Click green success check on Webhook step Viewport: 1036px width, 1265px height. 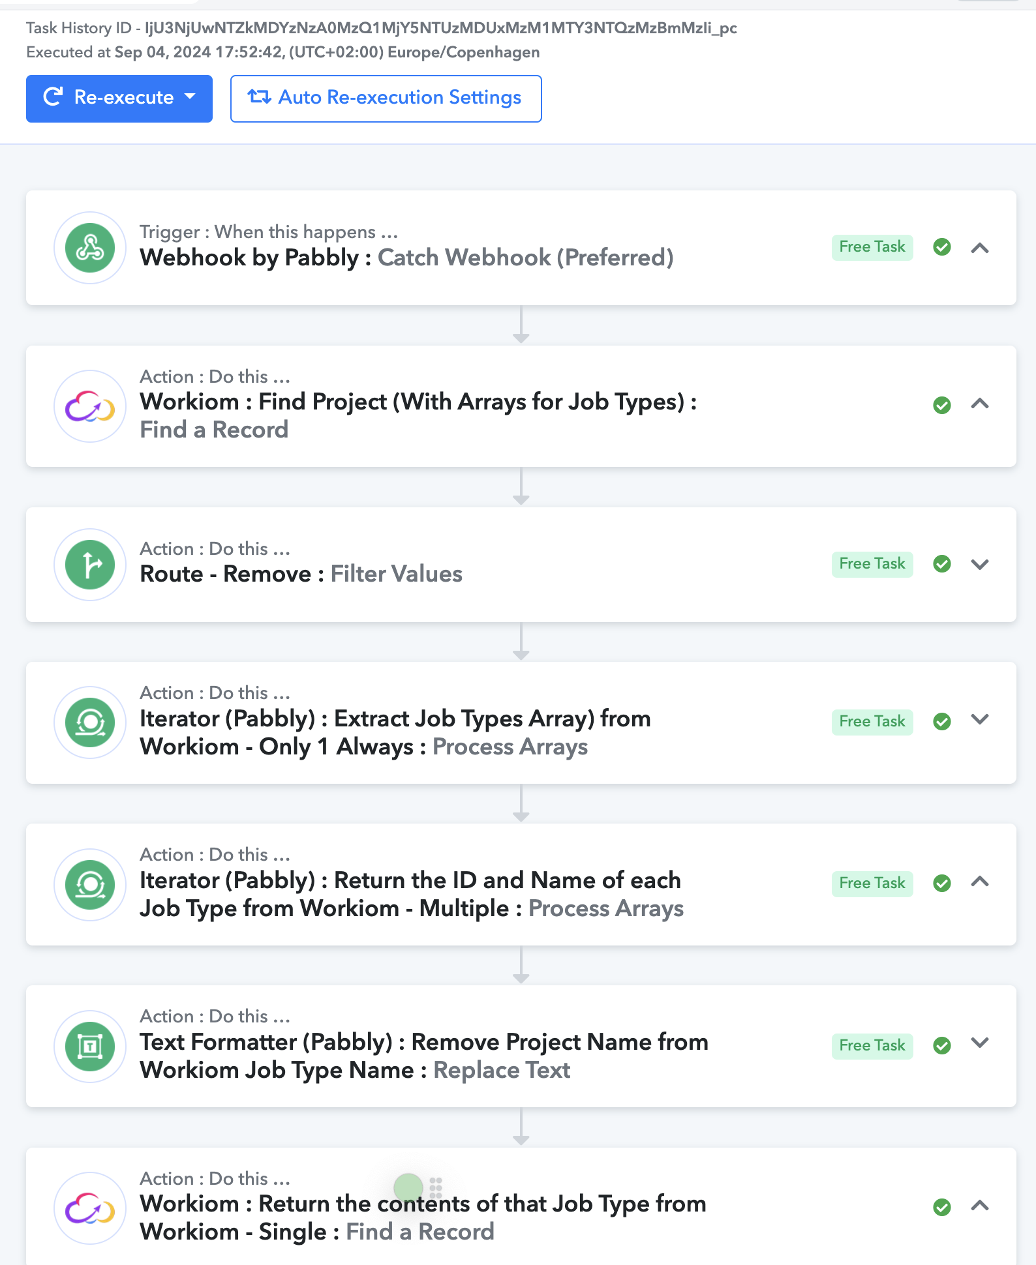point(942,247)
